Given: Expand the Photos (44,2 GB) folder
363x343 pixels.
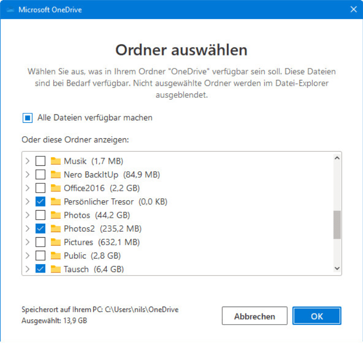Looking at the screenshot, I should tap(27, 215).
